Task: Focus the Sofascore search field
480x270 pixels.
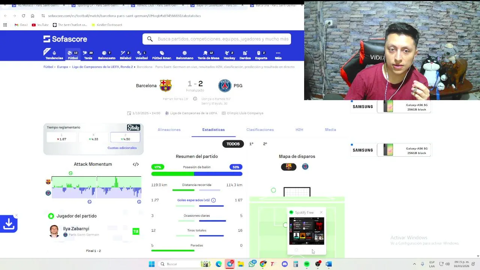Action: tap(217, 39)
